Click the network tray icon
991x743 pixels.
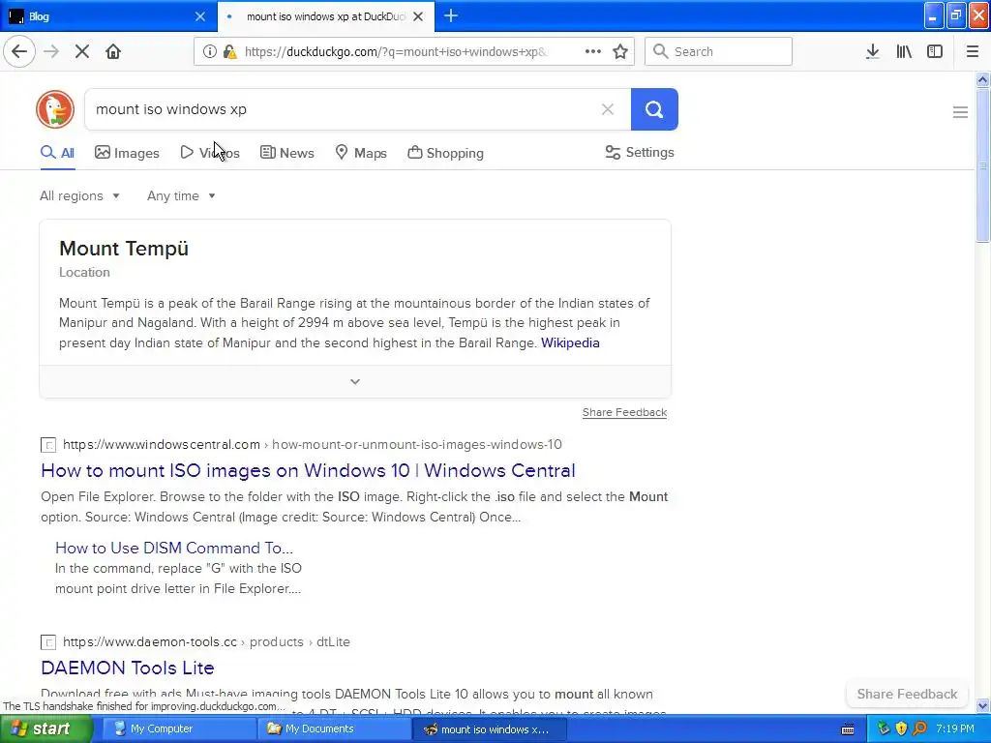[x=884, y=728]
